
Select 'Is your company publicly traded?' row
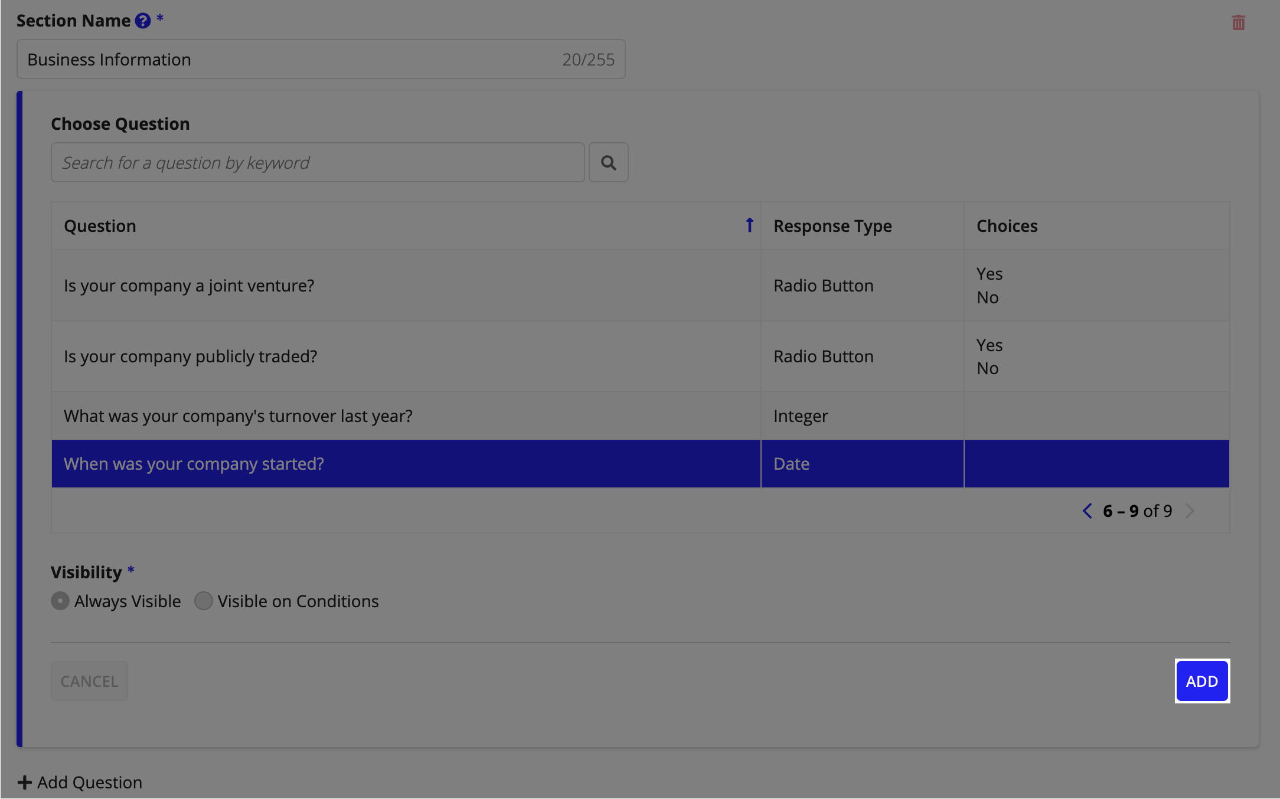pos(641,356)
